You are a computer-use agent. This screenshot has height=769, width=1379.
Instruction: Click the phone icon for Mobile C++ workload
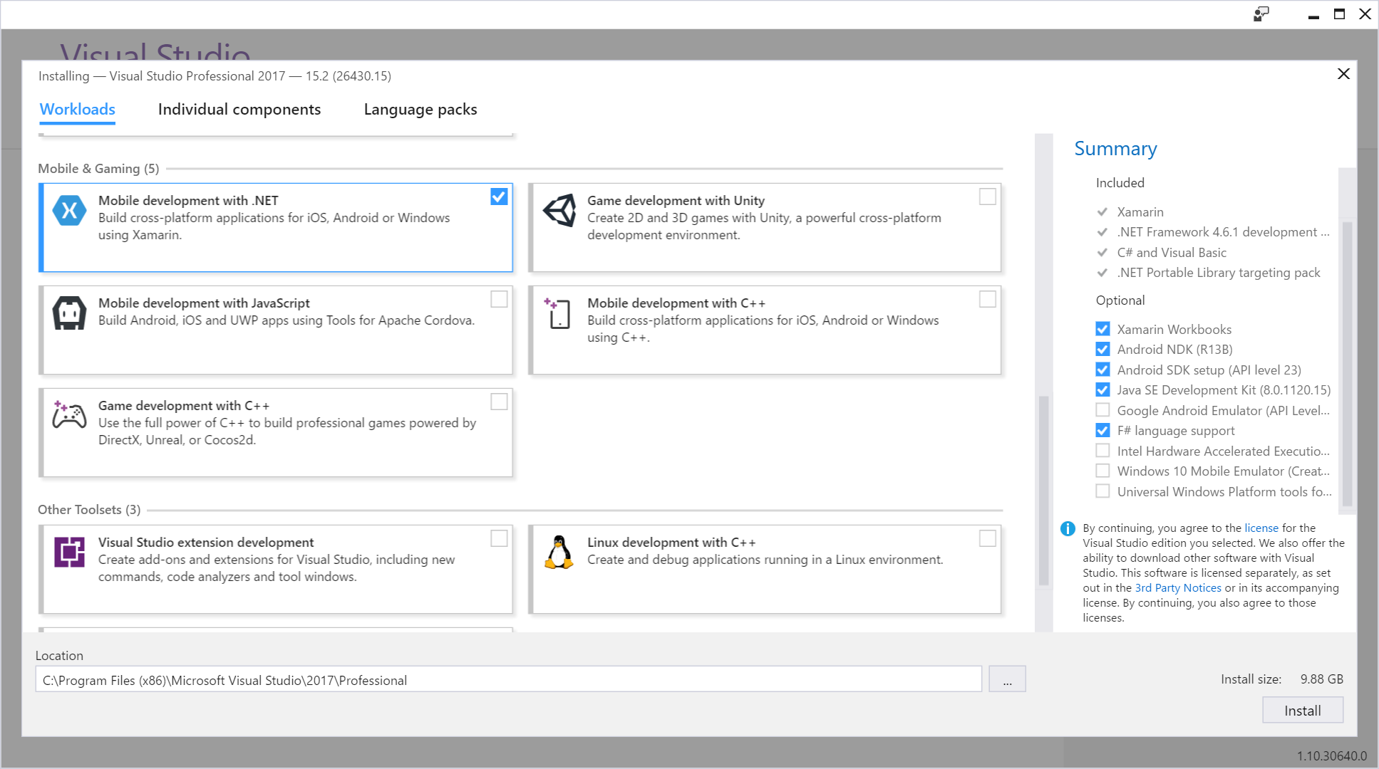pos(558,313)
